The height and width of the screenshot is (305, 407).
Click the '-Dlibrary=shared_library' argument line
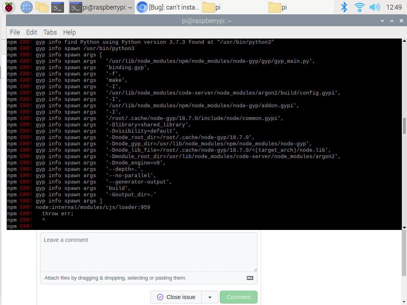[149, 124]
